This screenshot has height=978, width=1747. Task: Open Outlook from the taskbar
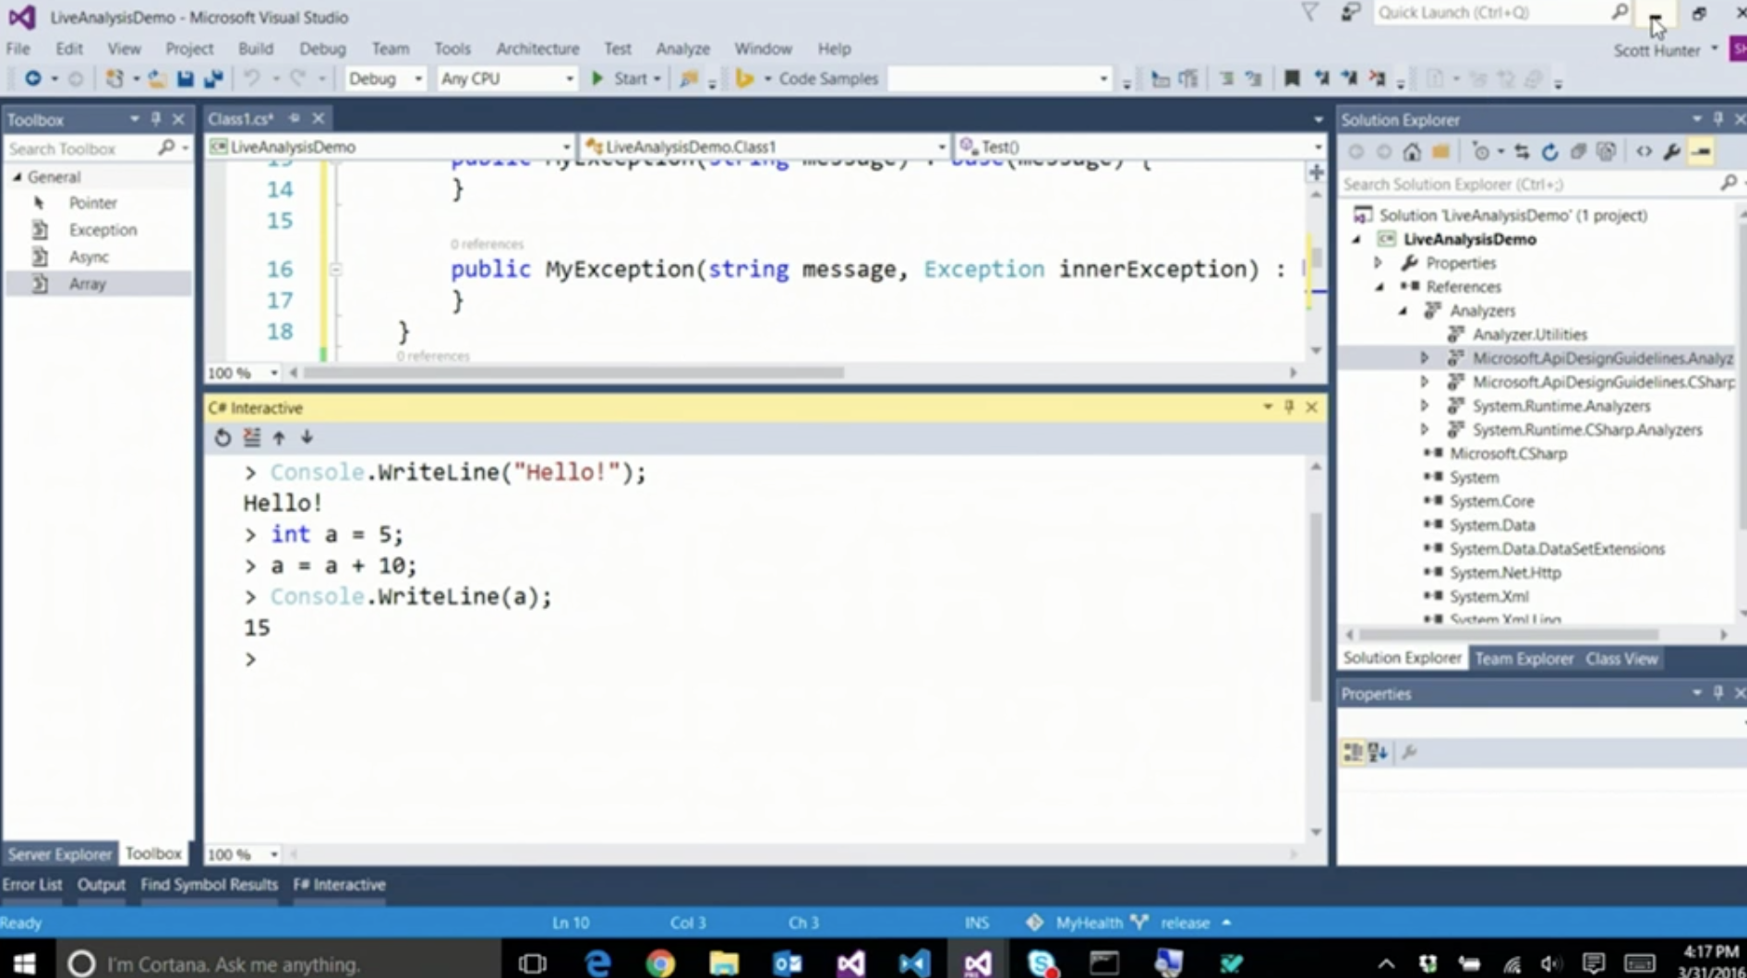coord(787,963)
